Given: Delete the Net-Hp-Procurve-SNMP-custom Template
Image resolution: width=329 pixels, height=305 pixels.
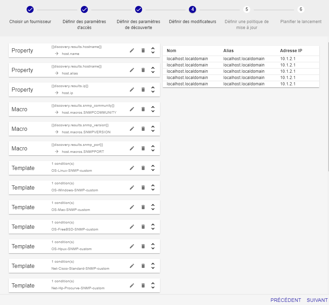Looking at the screenshot, I should coord(143,285).
